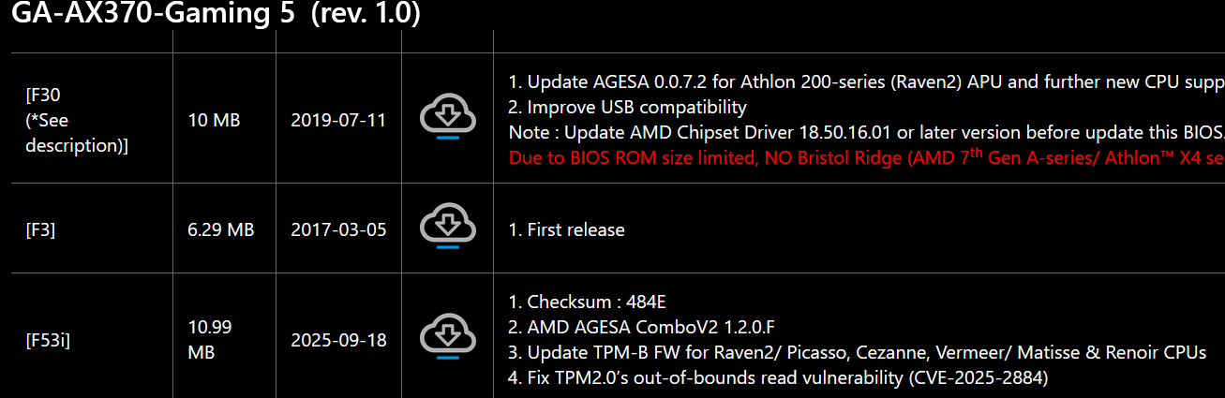Click the 6.29 MB file size

(221, 229)
